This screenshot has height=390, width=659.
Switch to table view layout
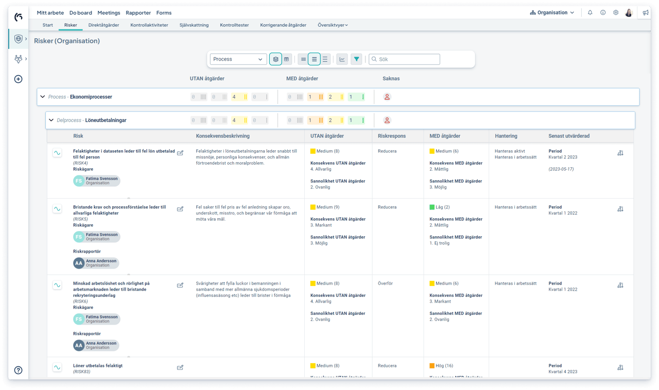point(287,59)
